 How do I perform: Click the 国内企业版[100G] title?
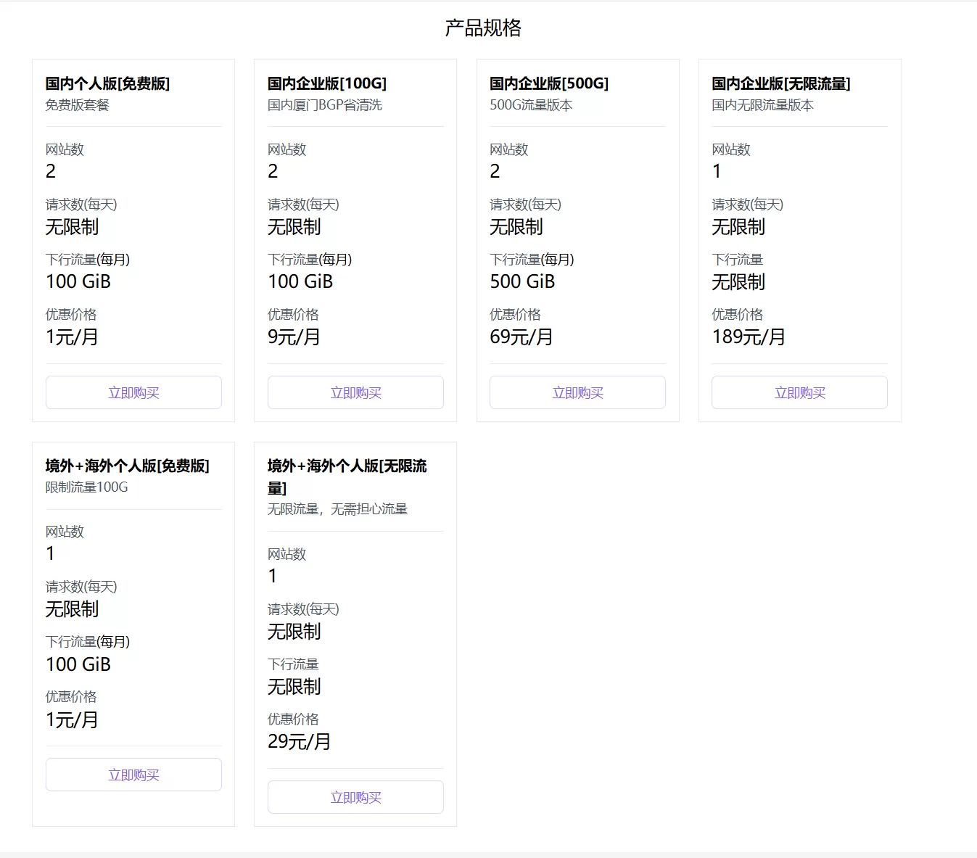(327, 83)
